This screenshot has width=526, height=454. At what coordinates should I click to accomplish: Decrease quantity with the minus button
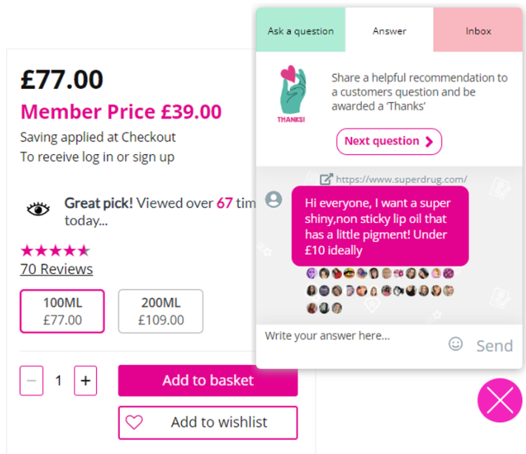click(31, 381)
